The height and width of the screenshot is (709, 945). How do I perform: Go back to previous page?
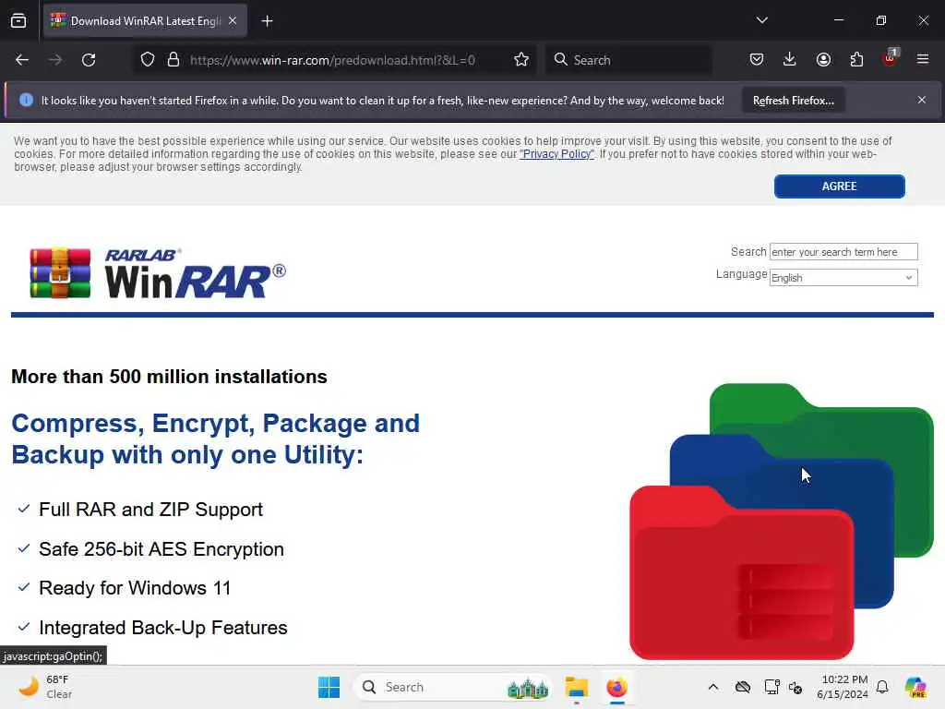coord(22,60)
